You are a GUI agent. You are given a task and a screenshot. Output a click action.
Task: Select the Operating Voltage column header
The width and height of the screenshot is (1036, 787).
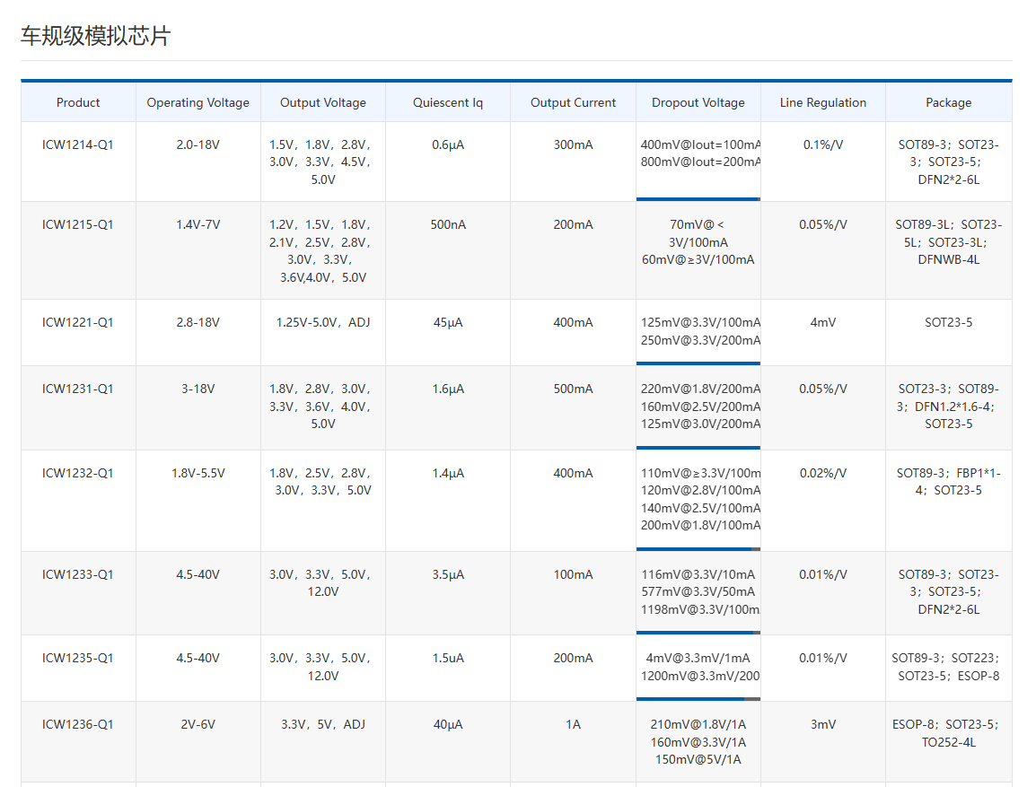pos(198,102)
